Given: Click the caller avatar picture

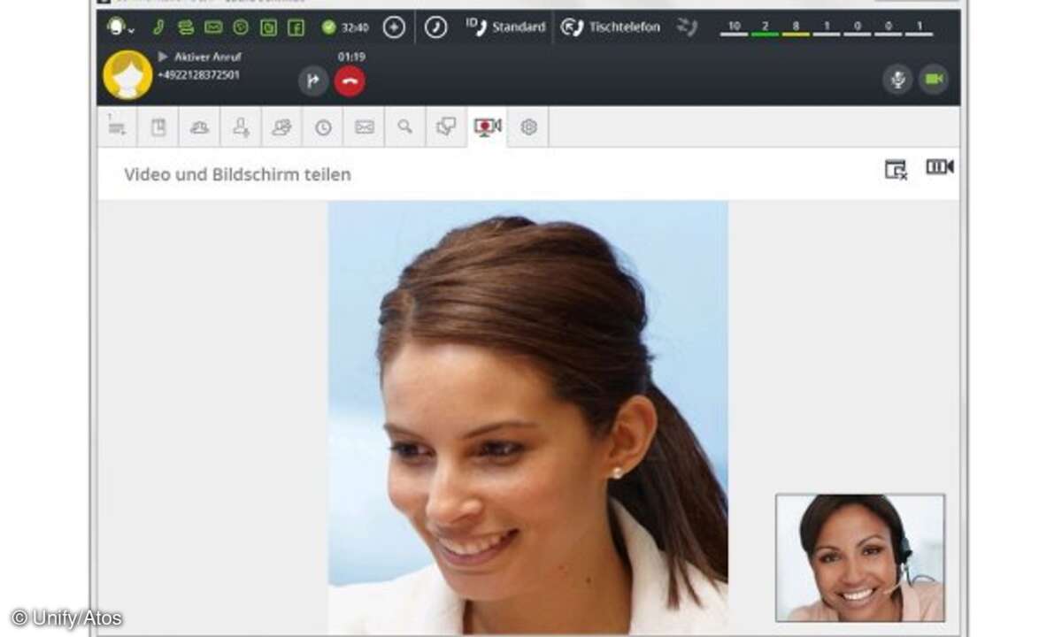Looking at the screenshot, I should (127, 75).
